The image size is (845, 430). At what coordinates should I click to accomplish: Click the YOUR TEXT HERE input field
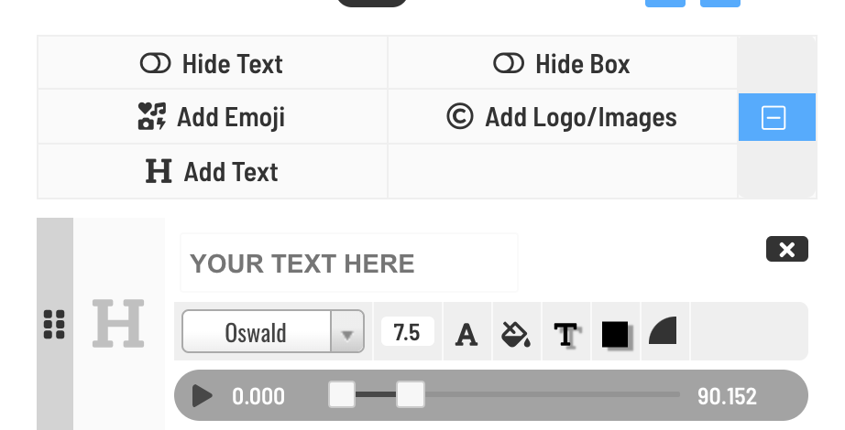click(348, 263)
